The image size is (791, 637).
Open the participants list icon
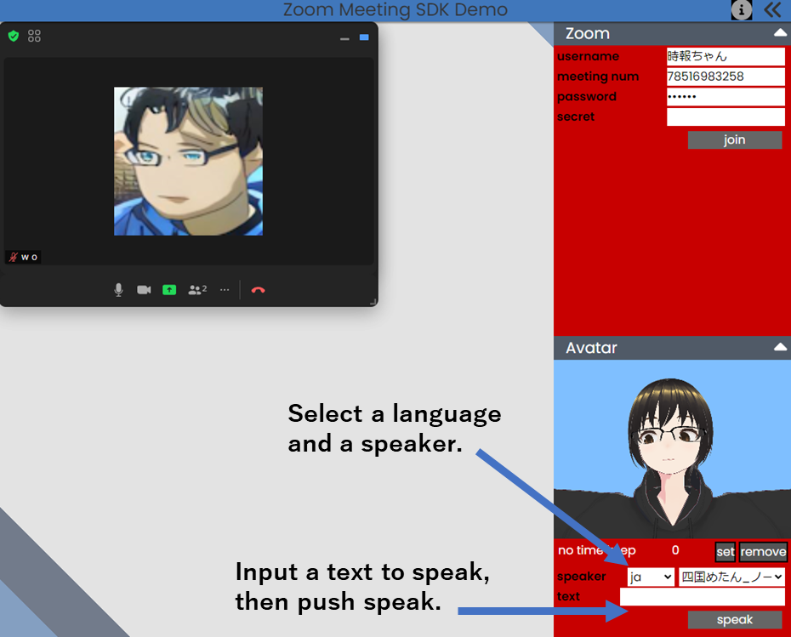coord(197,289)
